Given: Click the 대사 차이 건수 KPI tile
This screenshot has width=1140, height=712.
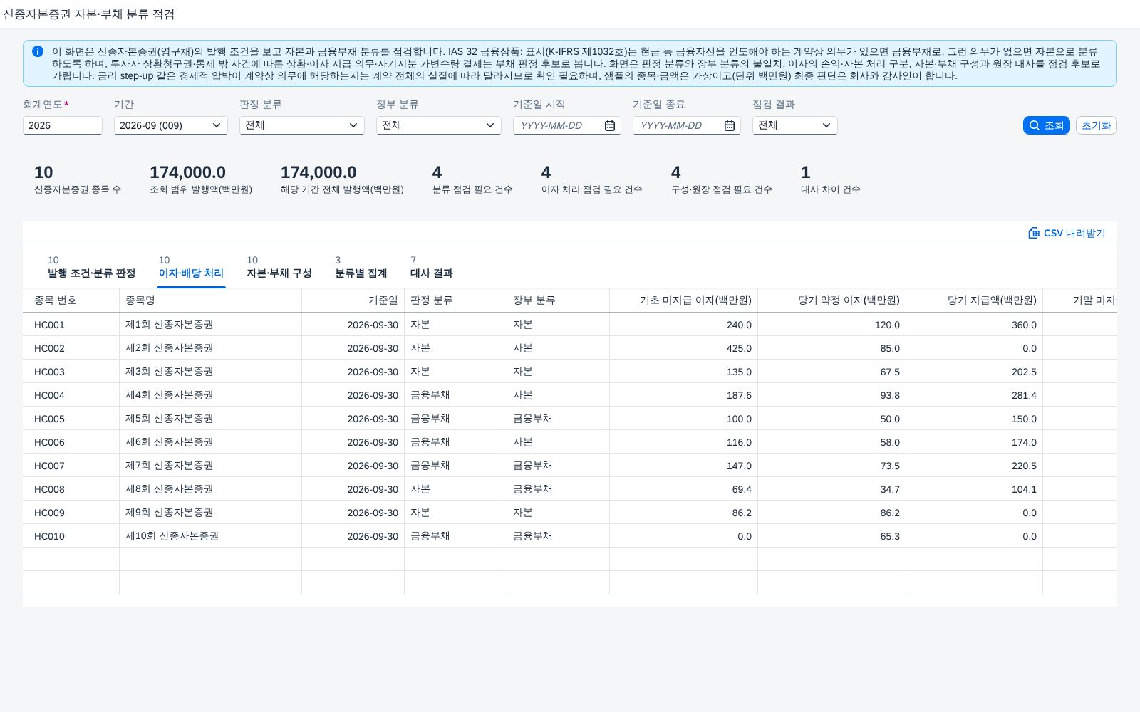Looking at the screenshot, I should pos(830,179).
